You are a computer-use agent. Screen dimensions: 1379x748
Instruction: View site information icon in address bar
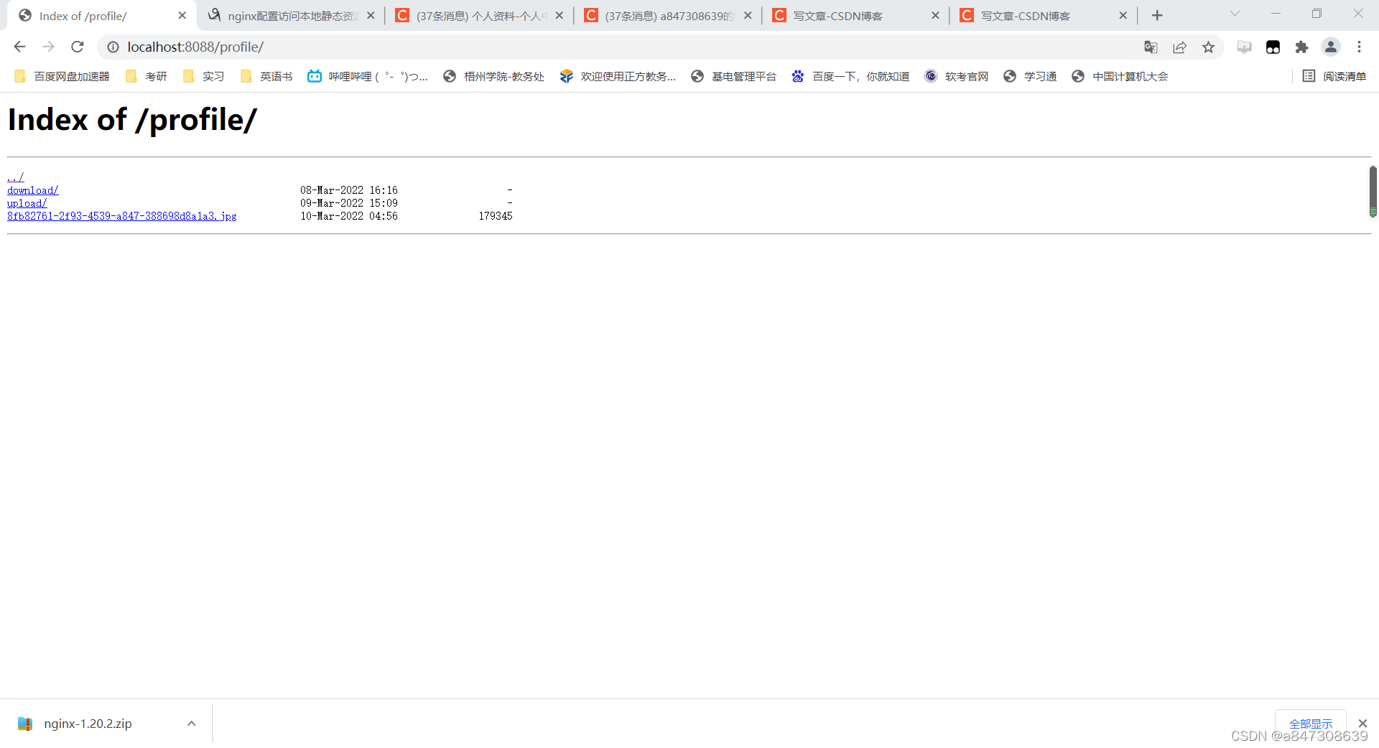point(113,47)
